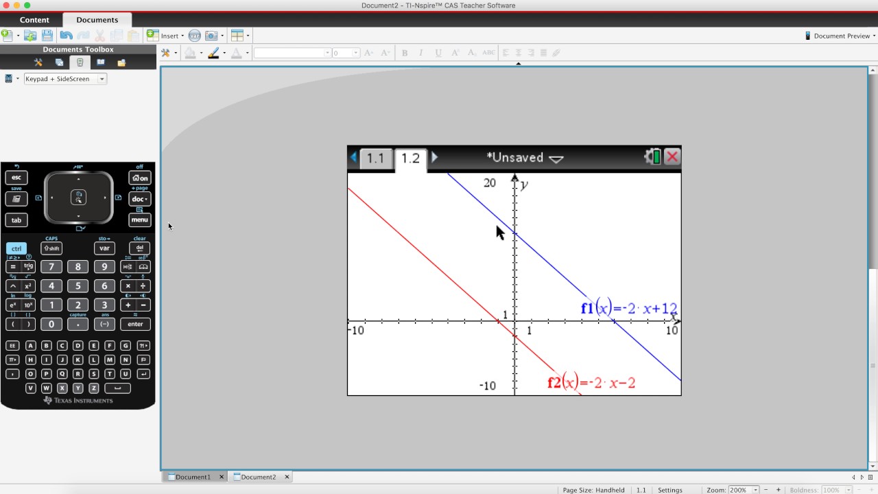Click the previous page arrow in handheld screen
Viewport: 878px width, 494px height.
[354, 157]
